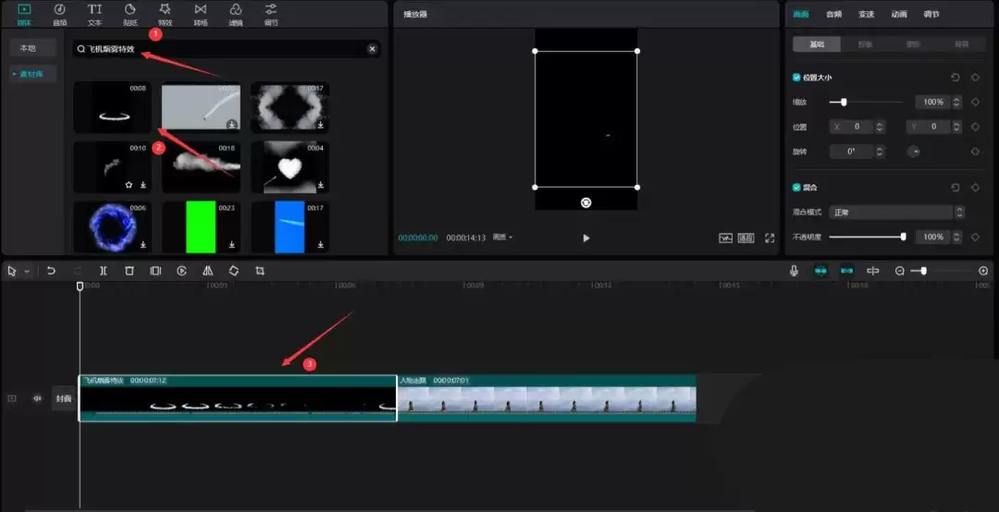Click the undo arrow in timeline toolbar

point(51,271)
